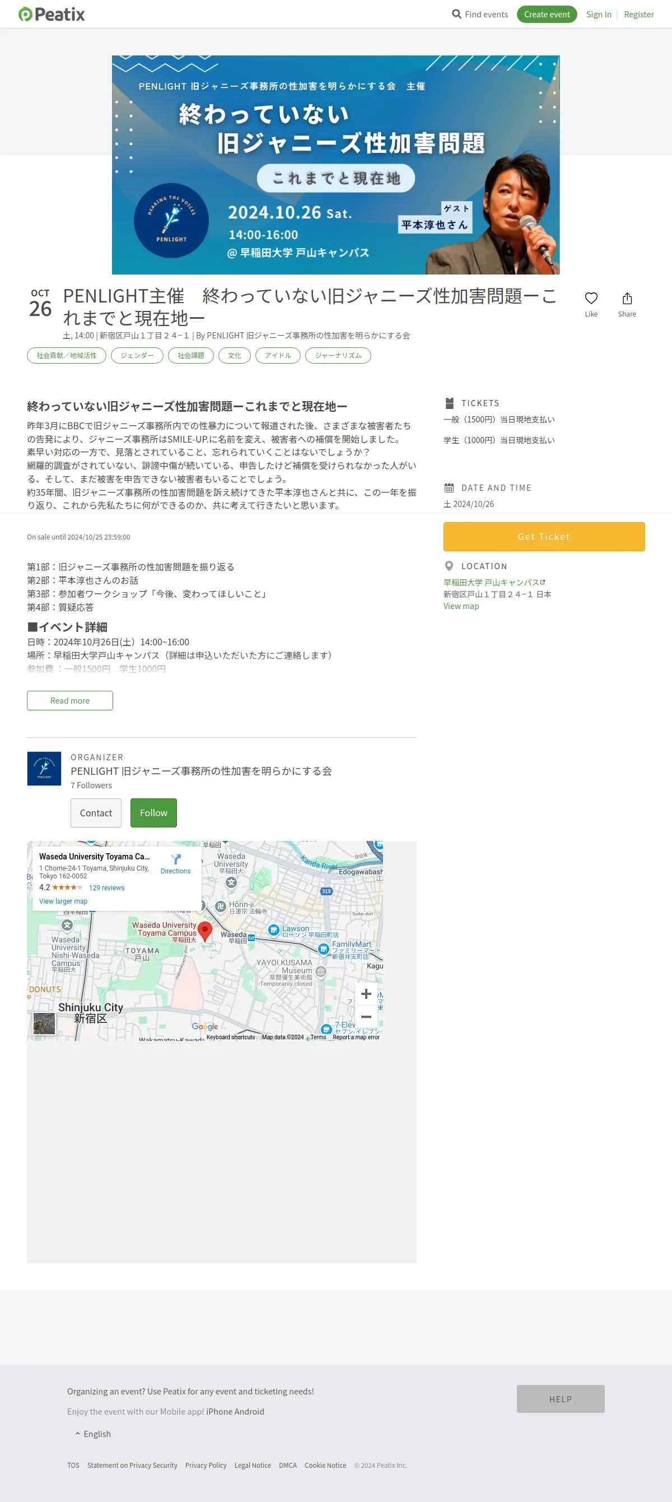Zoom out on the map
The height and width of the screenshot is (1502, 672).
(366, 1016)
